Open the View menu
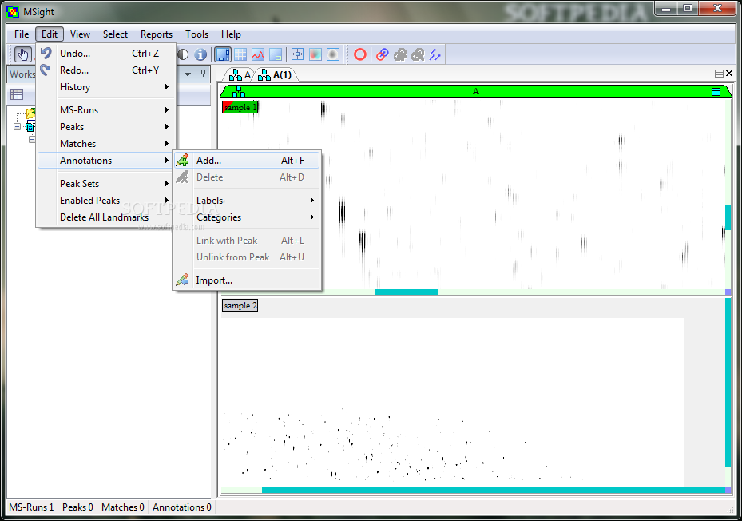This screenshot has height=521, width=742. tap(80, 34)
